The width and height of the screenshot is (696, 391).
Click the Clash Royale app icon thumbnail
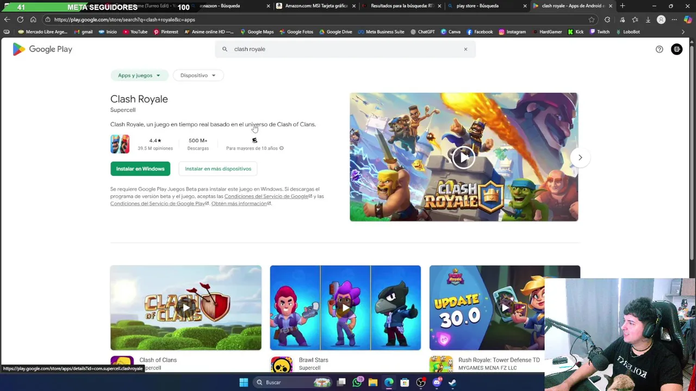[120, 144]
